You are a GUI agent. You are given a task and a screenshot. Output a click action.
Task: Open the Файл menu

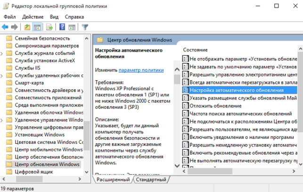point(10,17)
